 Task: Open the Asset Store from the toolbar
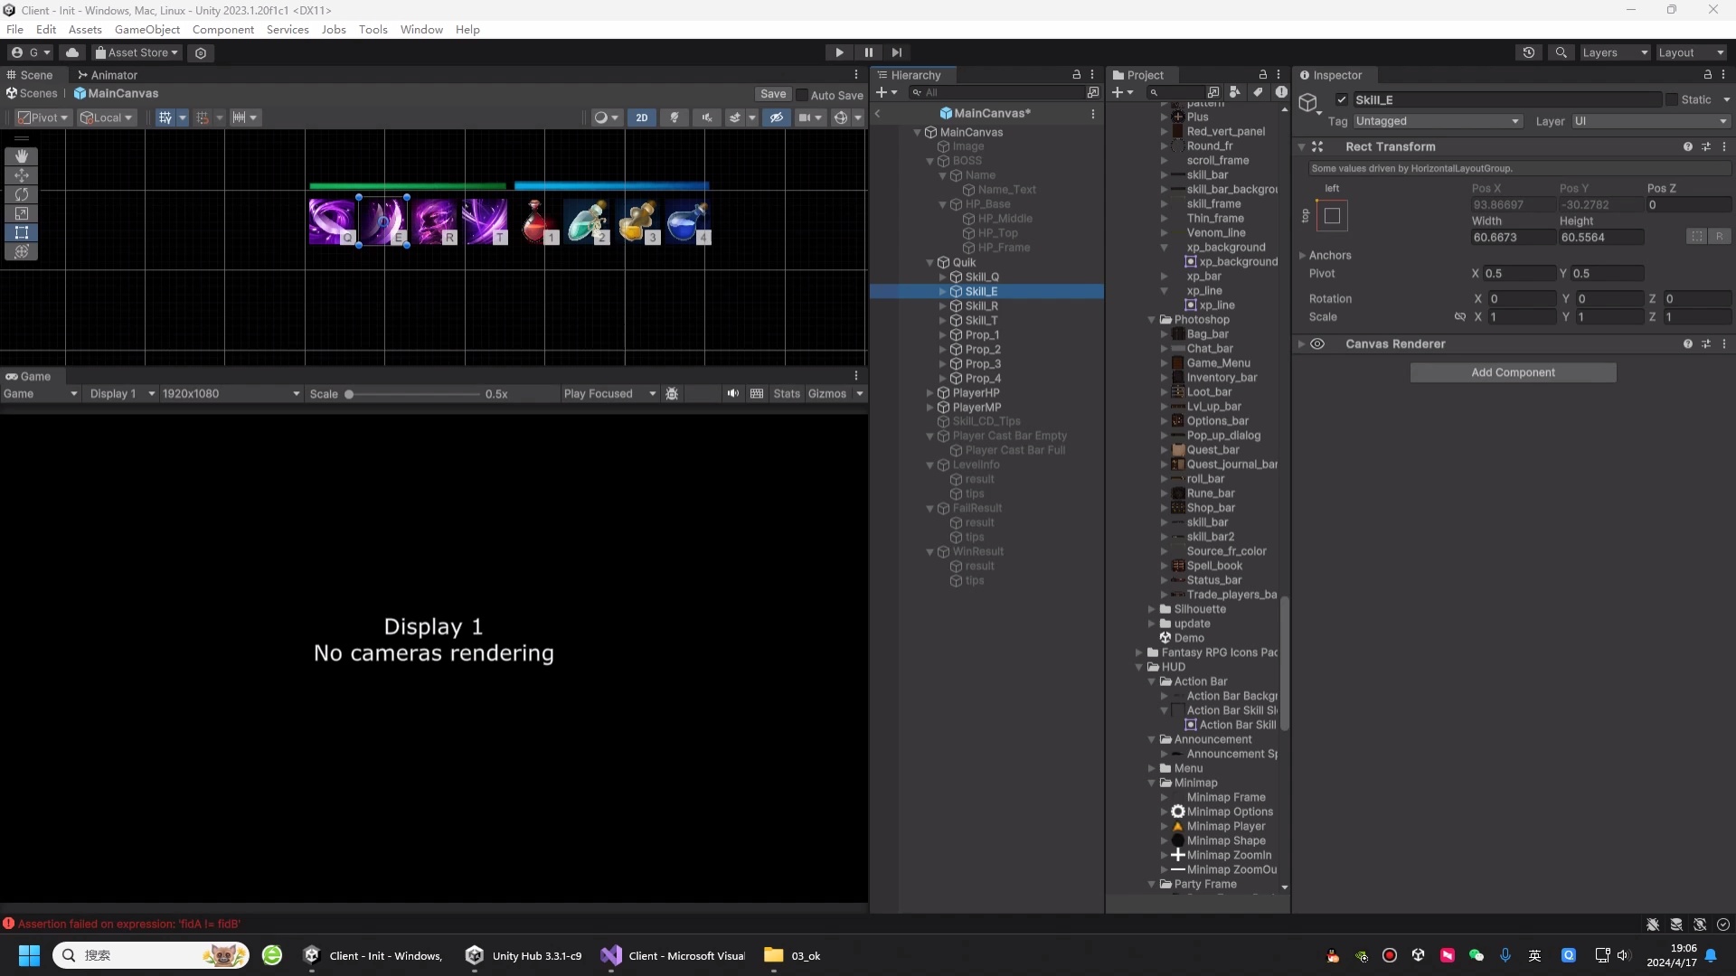tap(136, 52)
